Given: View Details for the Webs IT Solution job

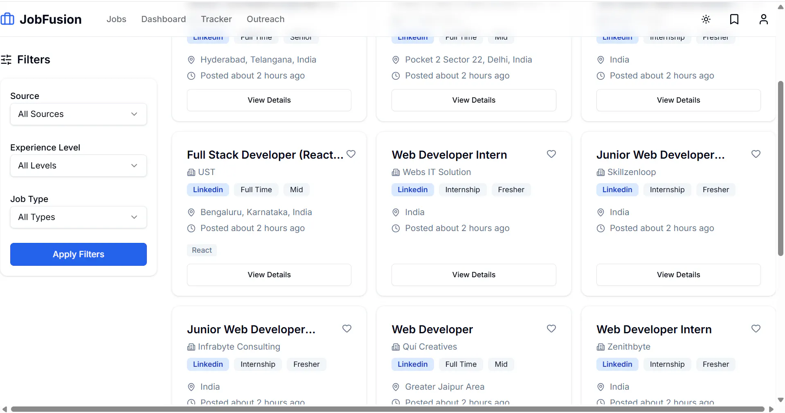Looking at the screenshot, I should pyautogui.click(x=474, y=275).
